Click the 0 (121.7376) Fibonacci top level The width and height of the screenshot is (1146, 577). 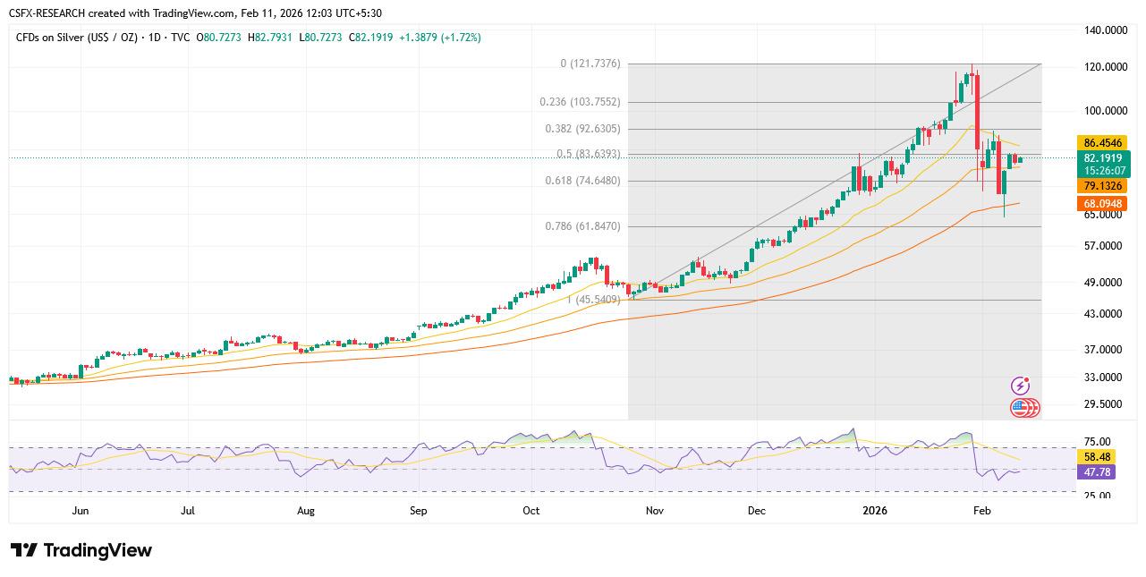pos(590,64)
